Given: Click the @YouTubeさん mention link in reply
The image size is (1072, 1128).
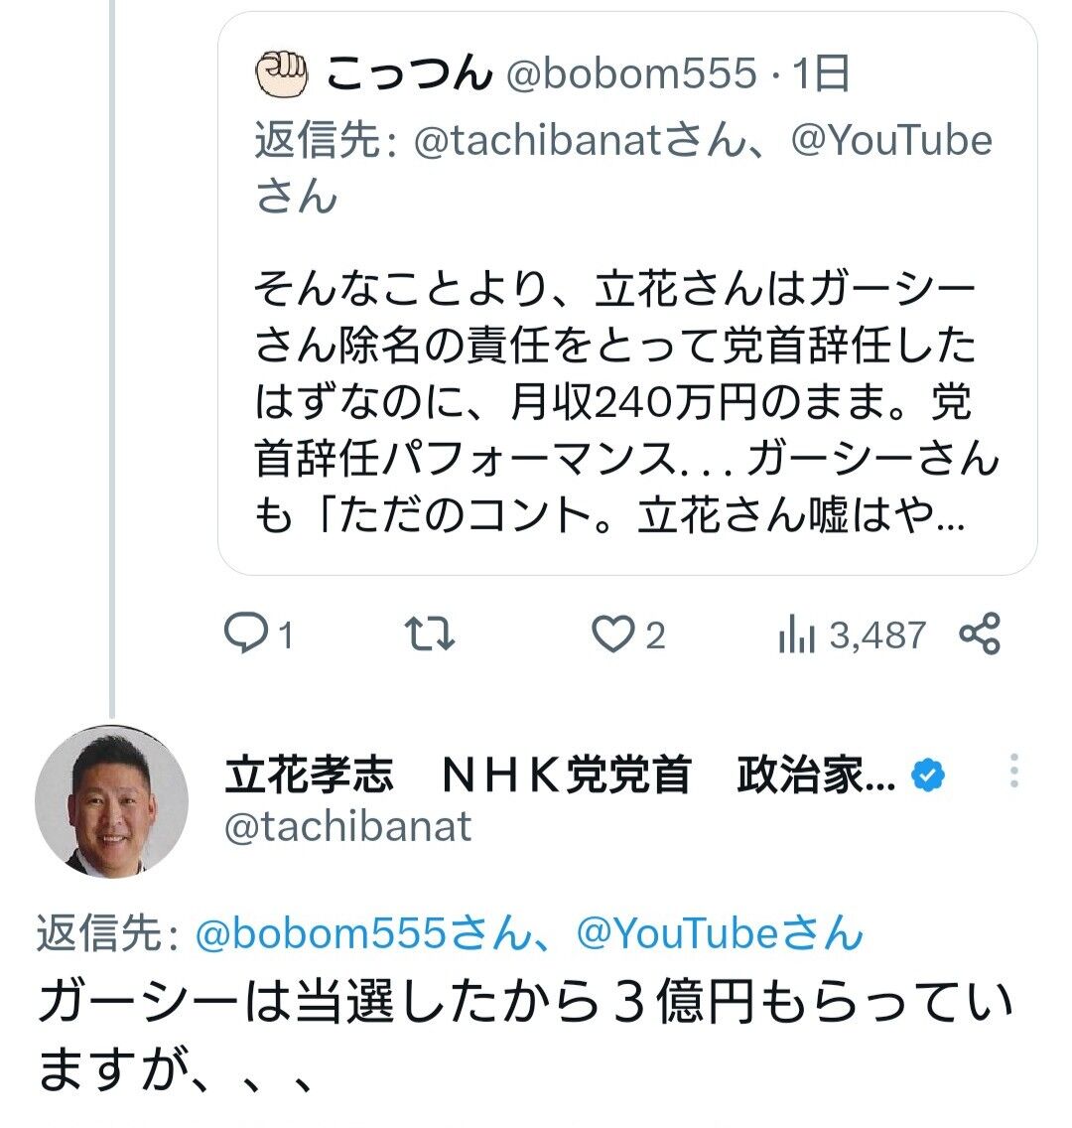Looking at the screenshot, I should pos(719,934).
